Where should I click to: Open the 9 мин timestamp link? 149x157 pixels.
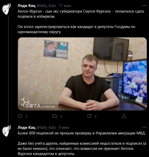point(64,127)
